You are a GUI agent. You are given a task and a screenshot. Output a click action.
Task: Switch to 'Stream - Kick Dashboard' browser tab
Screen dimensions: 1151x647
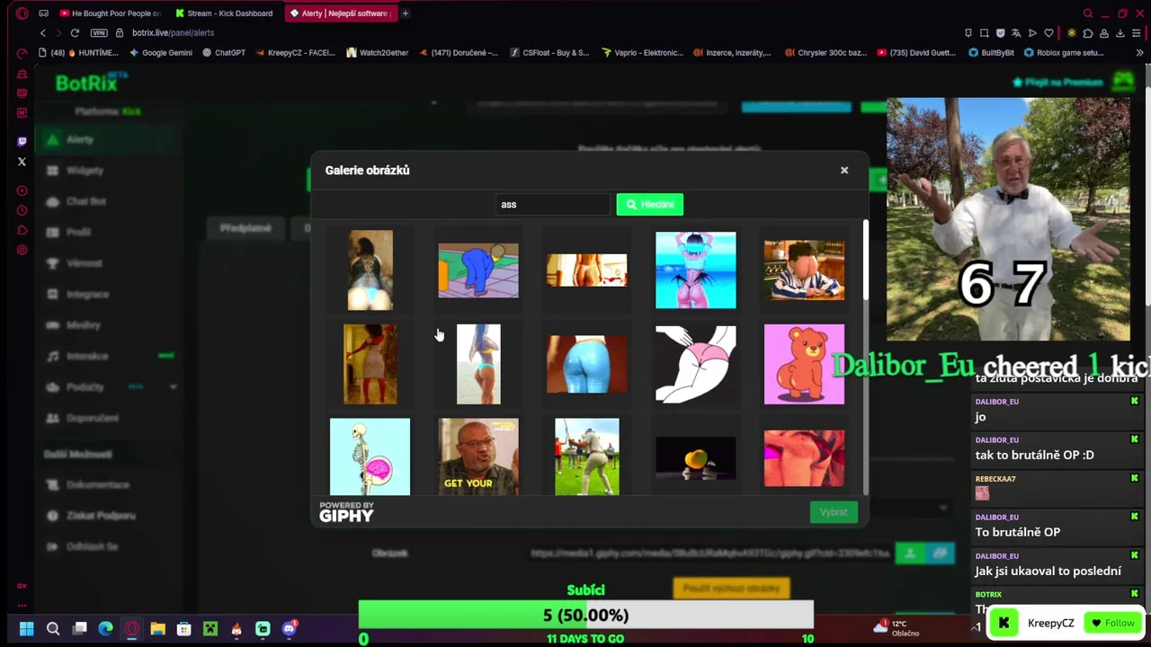click(x=224, y=13)
